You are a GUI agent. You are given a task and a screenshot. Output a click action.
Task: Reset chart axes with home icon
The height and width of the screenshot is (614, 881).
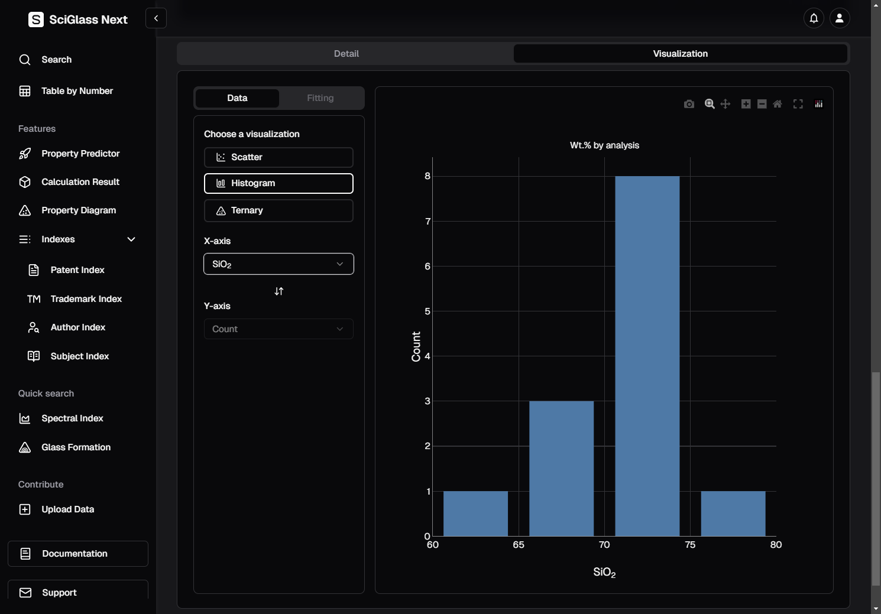point(778,104)
